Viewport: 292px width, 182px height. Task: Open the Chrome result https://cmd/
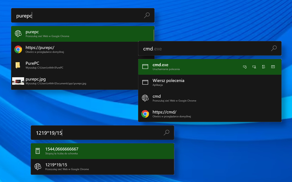210,114
